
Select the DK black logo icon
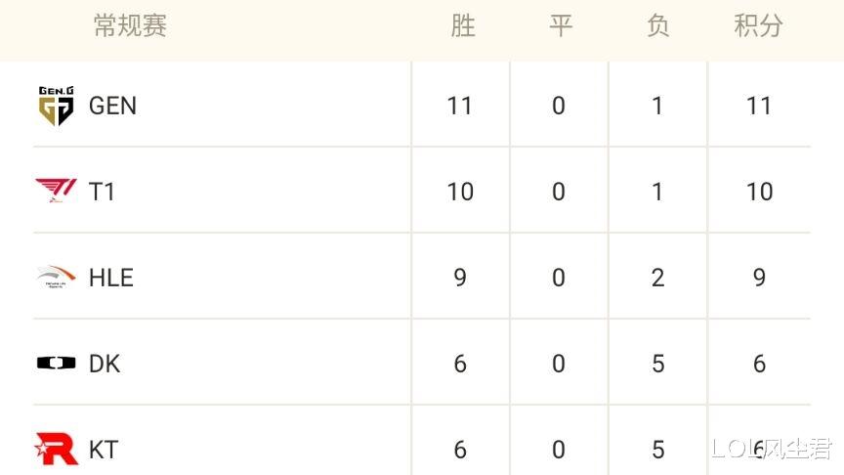[x=56, y=363]
